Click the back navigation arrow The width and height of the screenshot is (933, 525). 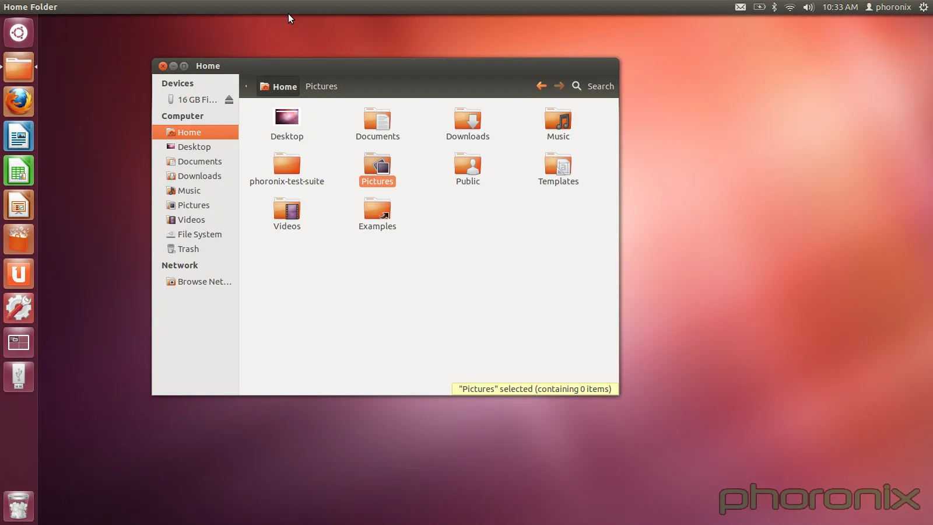coord(542,86)
